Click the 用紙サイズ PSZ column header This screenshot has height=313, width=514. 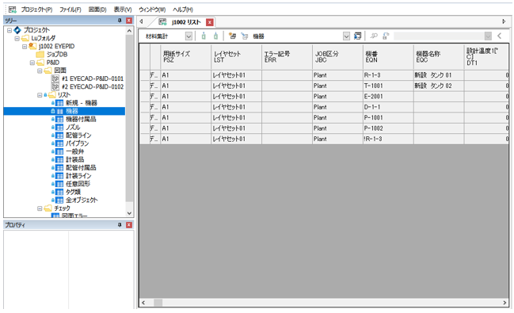click(x=186, y=57)
